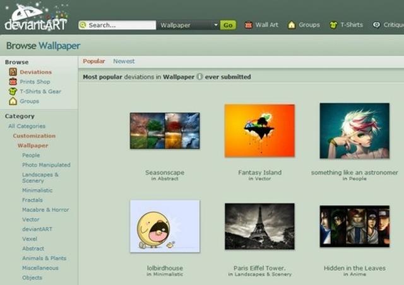Click 'in People' under astronomer
This screenshot has height=285, width=404.
coord(355,178)
